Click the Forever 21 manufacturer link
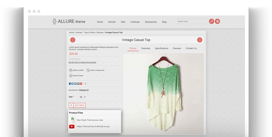The height and width of the screenshot is (137, 272). point(84,90)
